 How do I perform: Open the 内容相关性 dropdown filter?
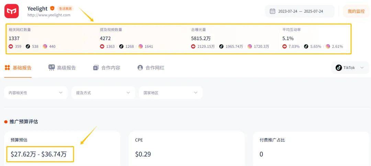click(x=36, y=93)
